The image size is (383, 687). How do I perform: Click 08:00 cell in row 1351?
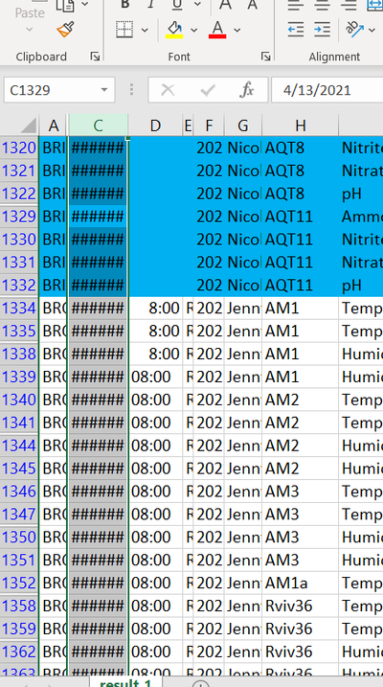(155, 560)
